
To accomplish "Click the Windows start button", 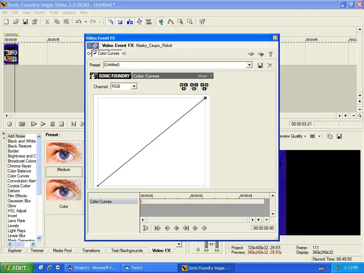I will tap(17, 268).
